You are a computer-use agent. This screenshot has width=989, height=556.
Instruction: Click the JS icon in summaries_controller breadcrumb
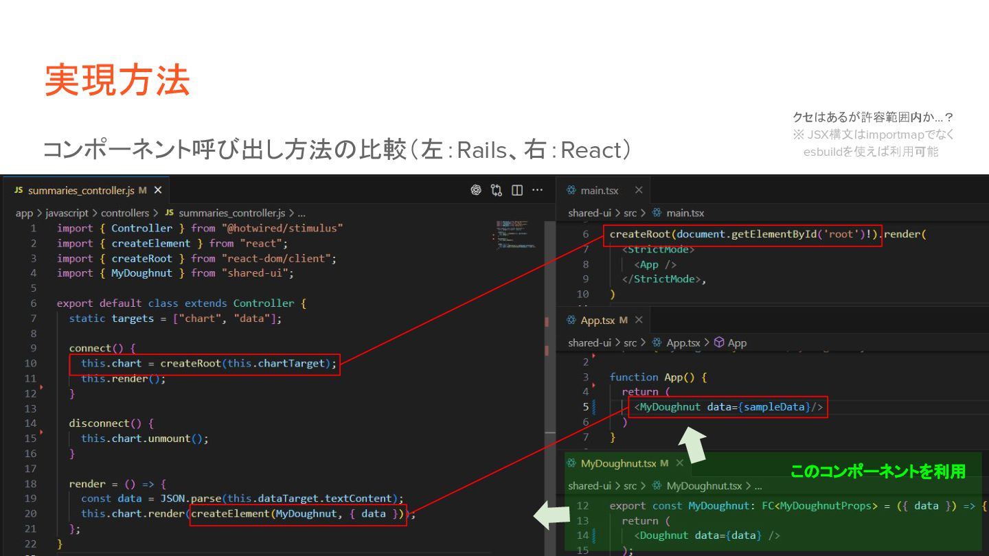coord(169,213)
